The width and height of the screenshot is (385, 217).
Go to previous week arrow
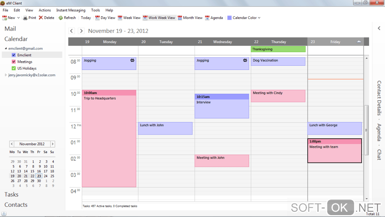(72, 31)
